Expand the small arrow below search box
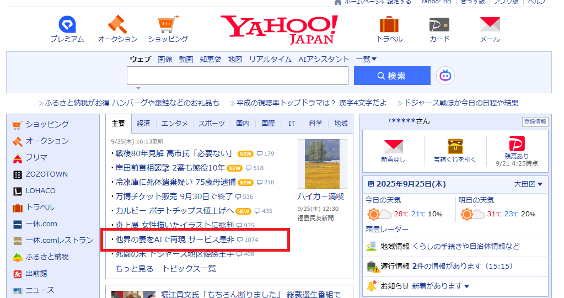This screenshot has width=564, height=298. [138, 88]
